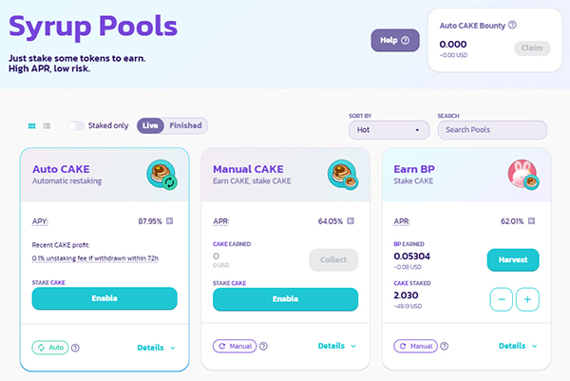Image resolution: width=570 pixels, height=381 pixels.
Task: Expand Details on the Auto CAKE card
Action: (157, 348)
